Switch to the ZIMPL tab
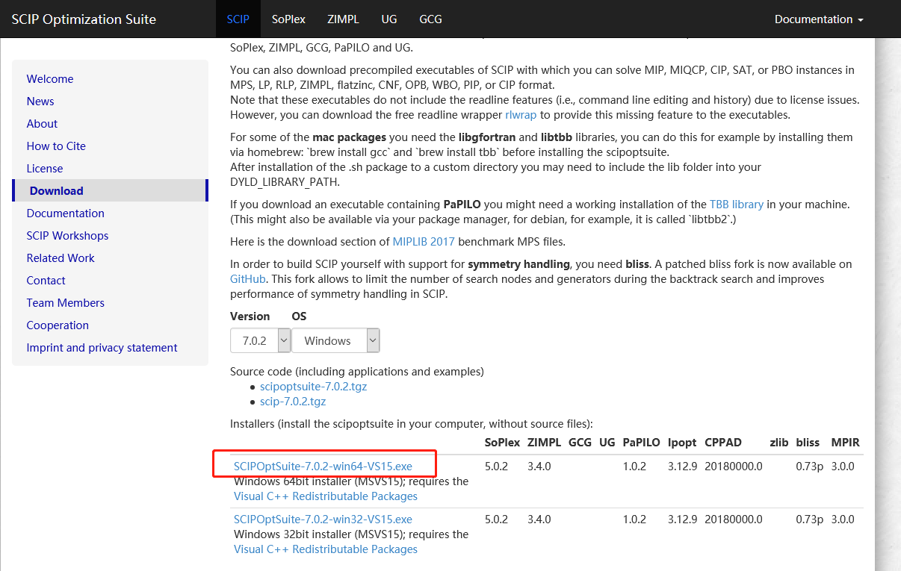Viewport: 901px width, 571px height. point(343,19)
